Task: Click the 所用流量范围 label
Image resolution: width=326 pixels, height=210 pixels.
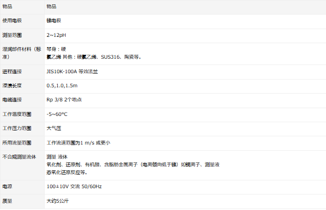Action: (x=17, y=143)
